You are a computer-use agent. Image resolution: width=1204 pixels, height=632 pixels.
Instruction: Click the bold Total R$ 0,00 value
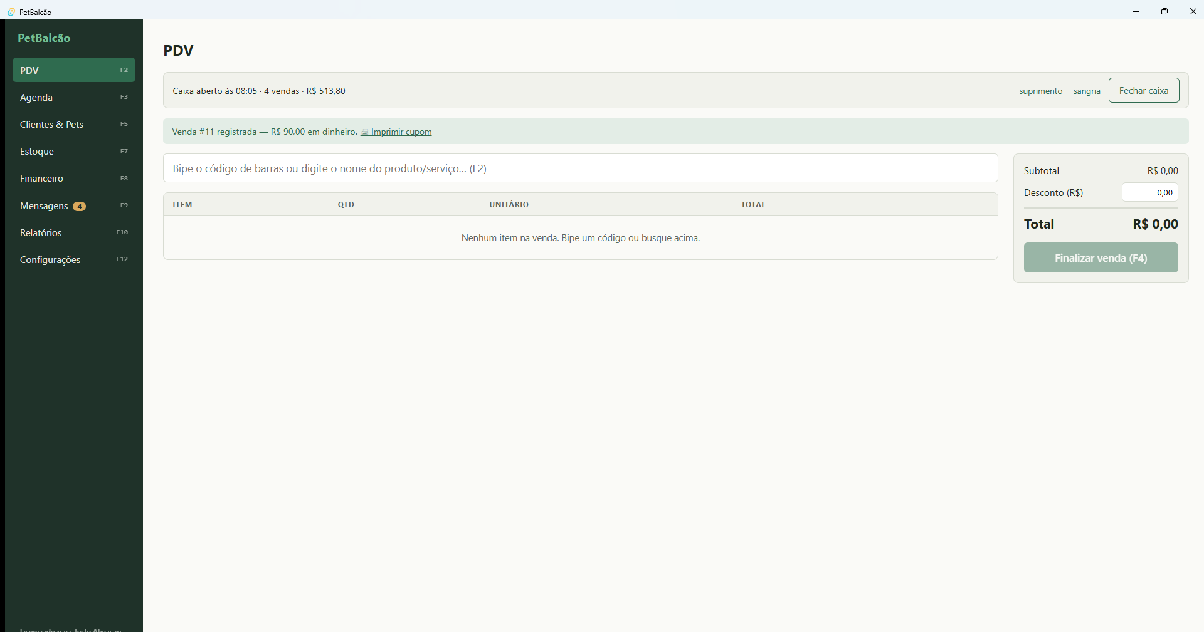pos(1155,224)
